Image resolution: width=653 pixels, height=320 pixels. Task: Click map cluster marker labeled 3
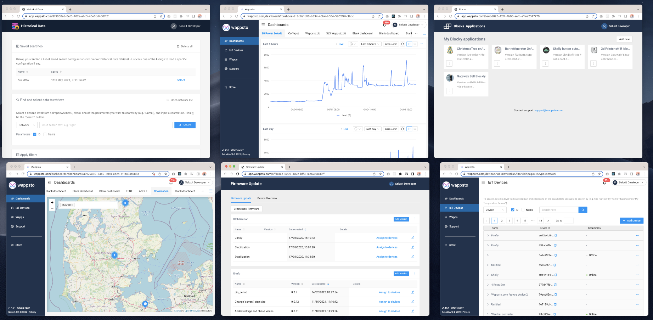pyautogui.click(x=125, y=203)
